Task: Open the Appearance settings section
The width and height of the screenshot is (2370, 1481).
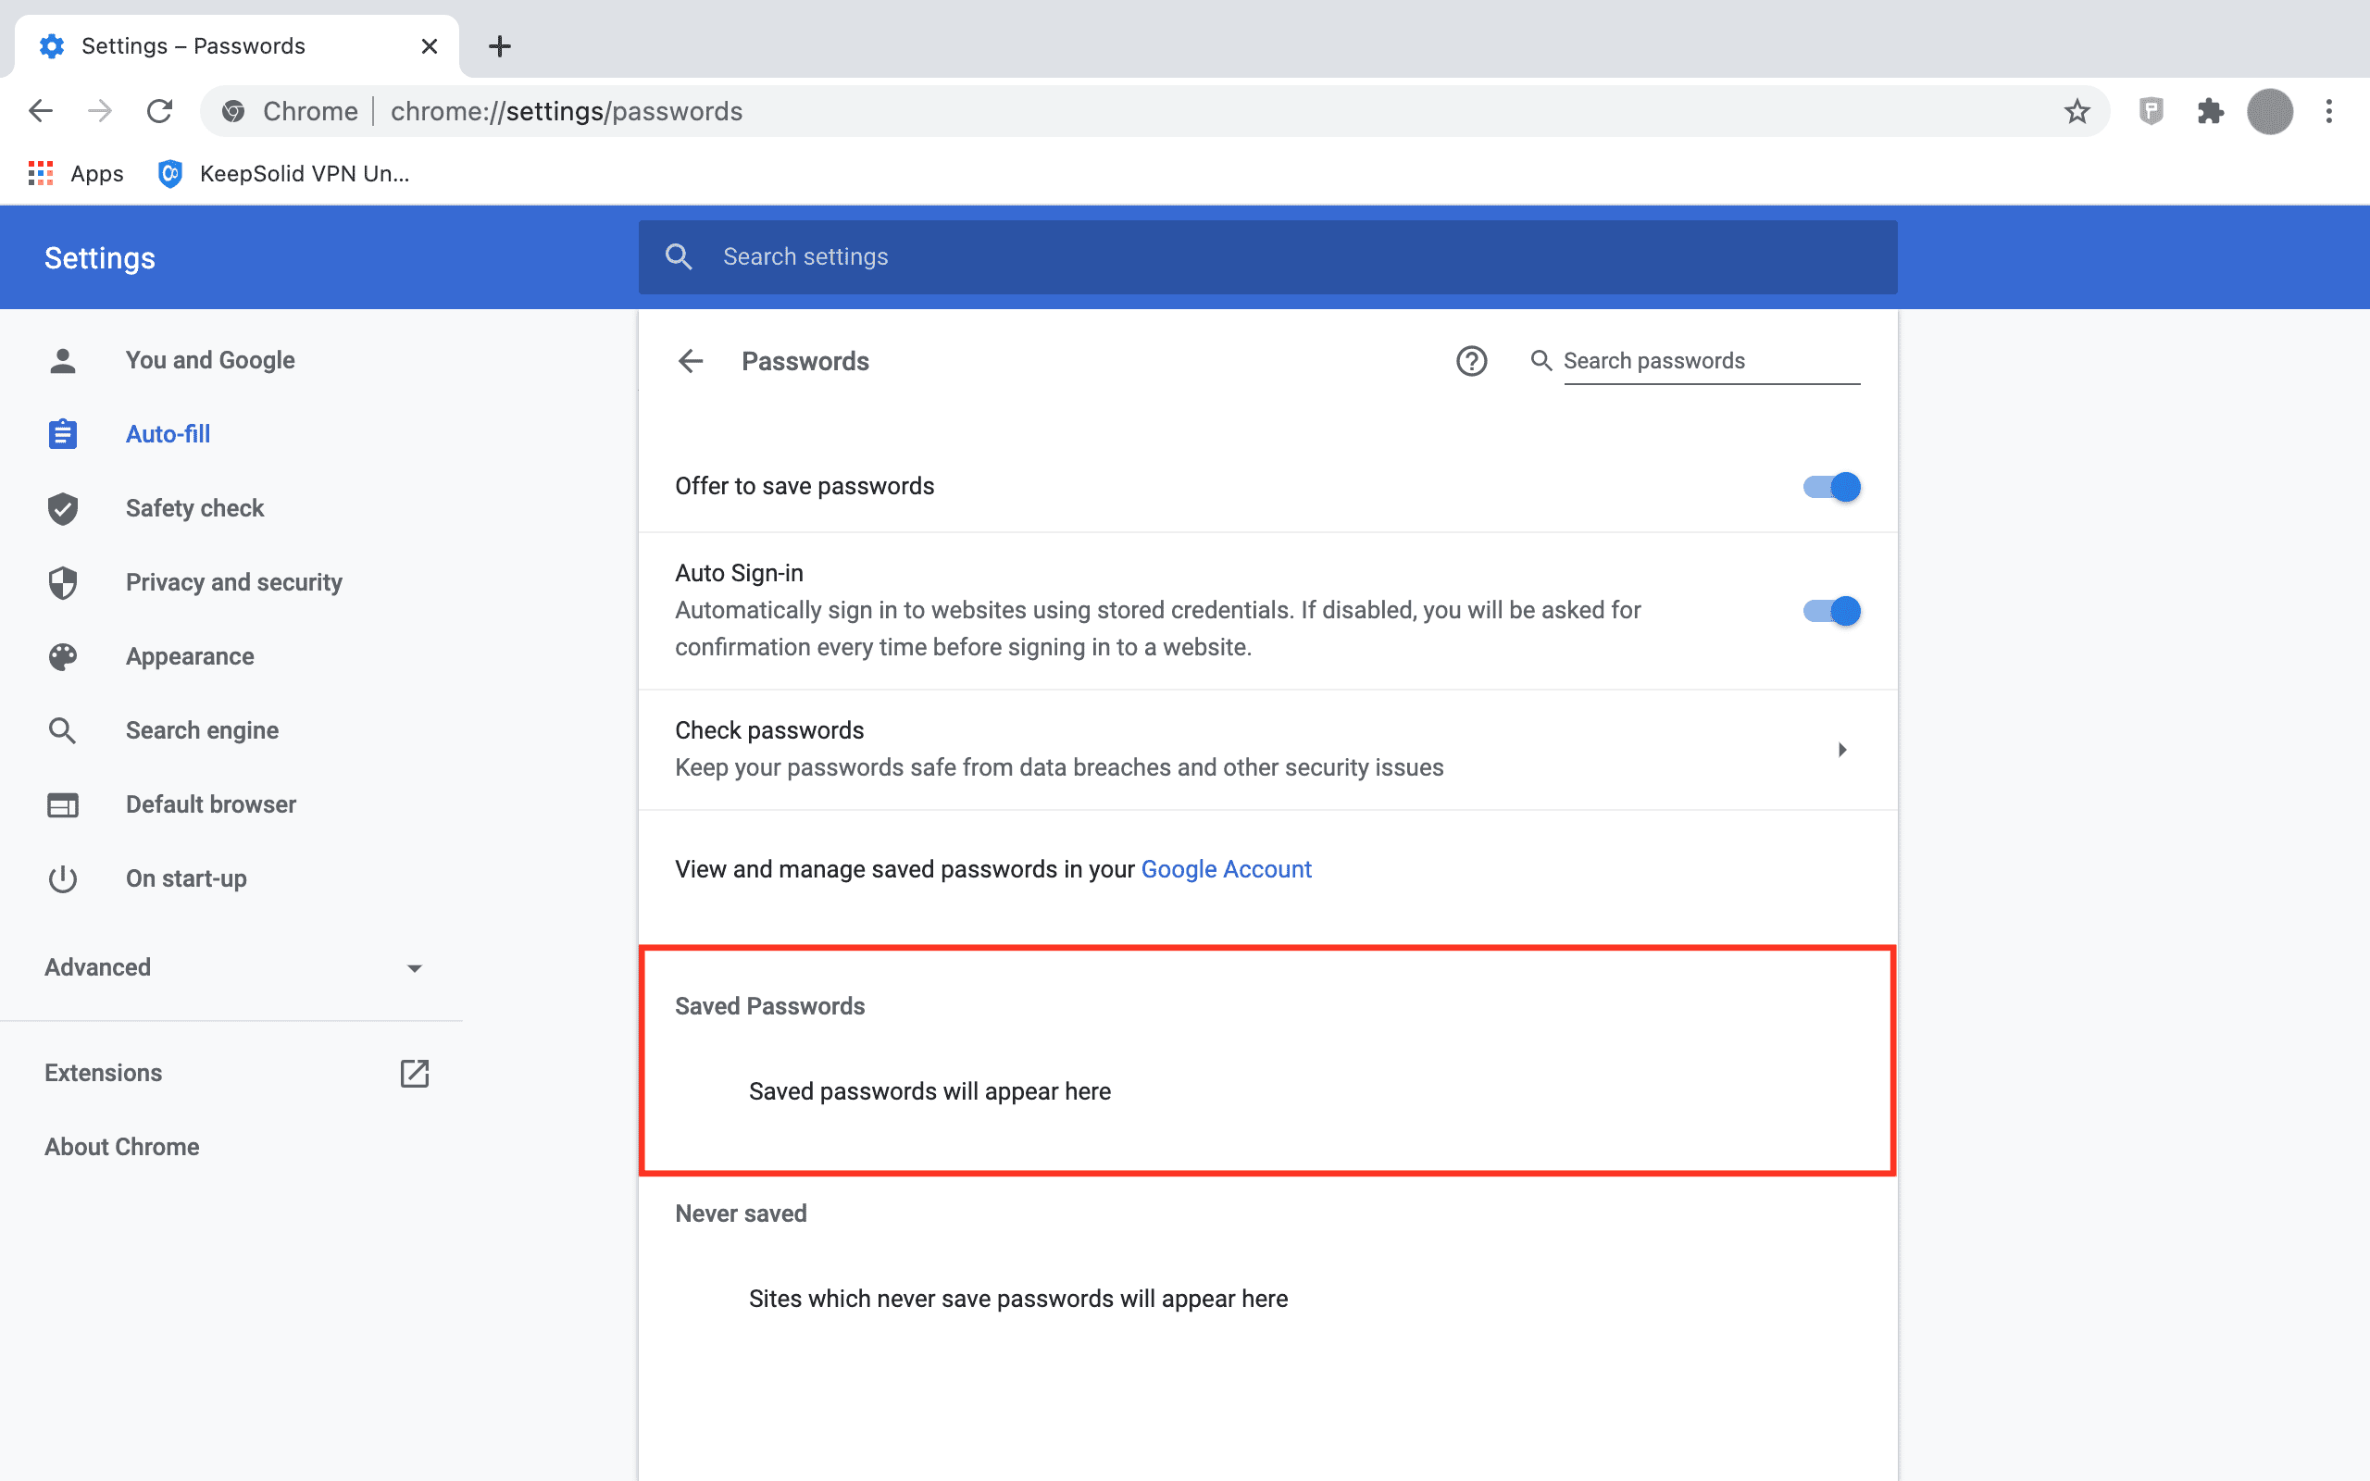Action: [189, 656]
